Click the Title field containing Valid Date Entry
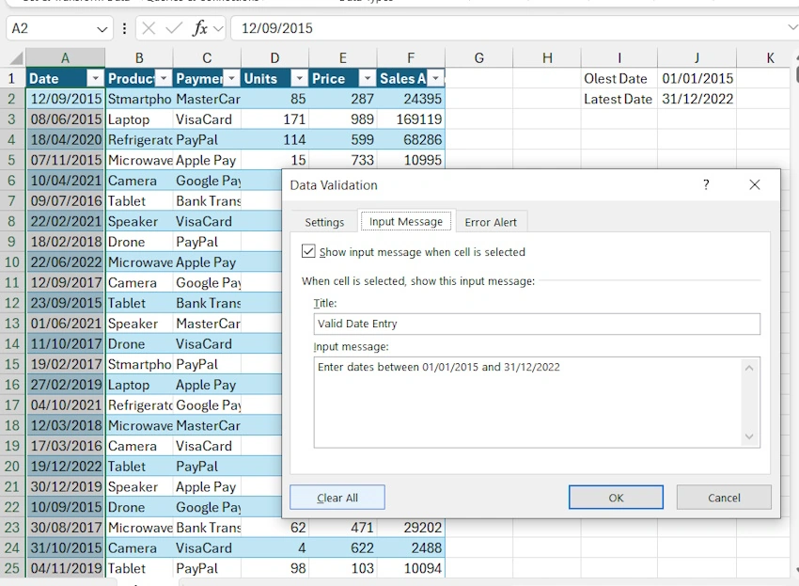The height and width of the screenshot is (586, 799). tap(537, 324)
